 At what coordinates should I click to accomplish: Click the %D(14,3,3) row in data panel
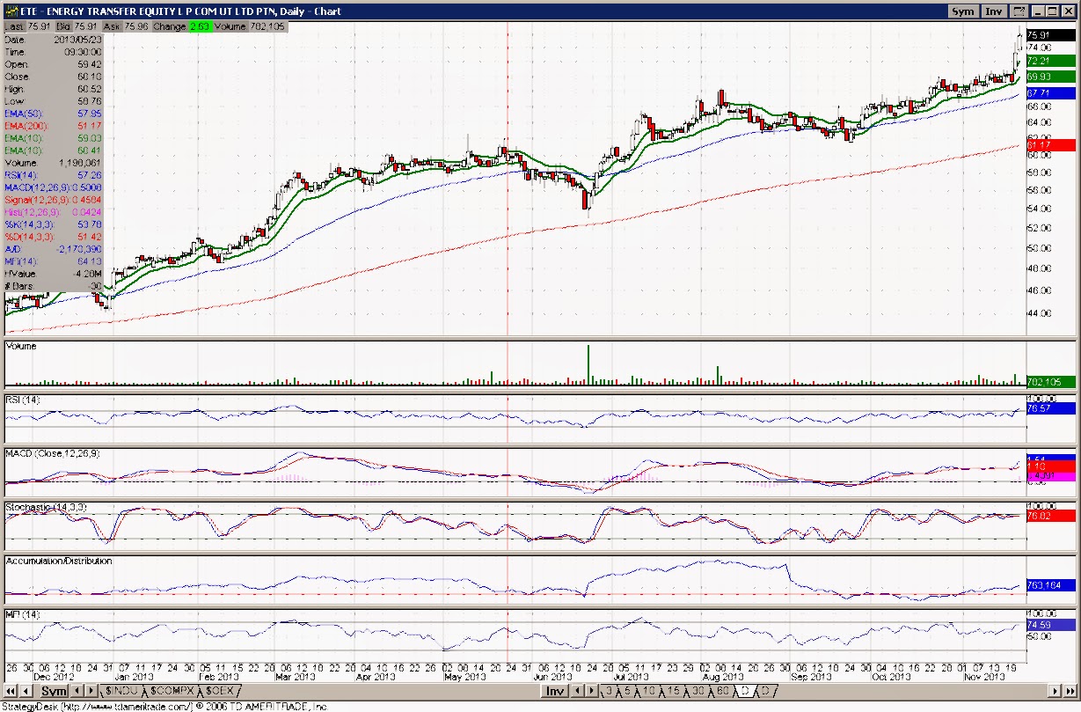coord(53,237)
